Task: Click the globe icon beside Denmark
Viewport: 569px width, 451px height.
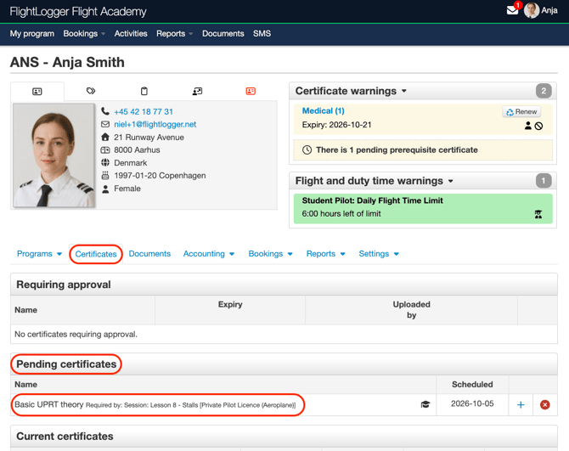Action: (105, 162)
